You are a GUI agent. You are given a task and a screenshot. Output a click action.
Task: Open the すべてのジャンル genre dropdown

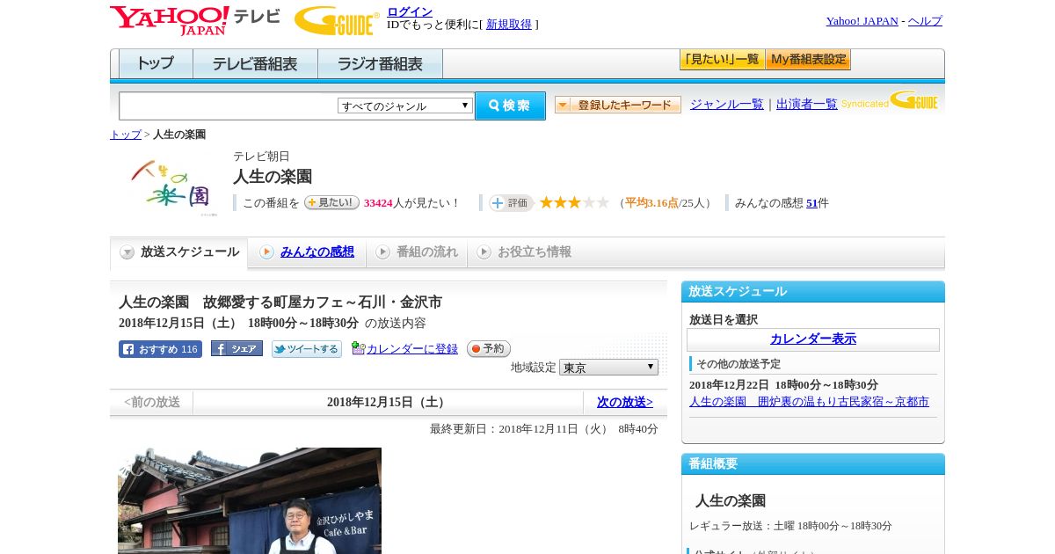(x=405, y=106)
